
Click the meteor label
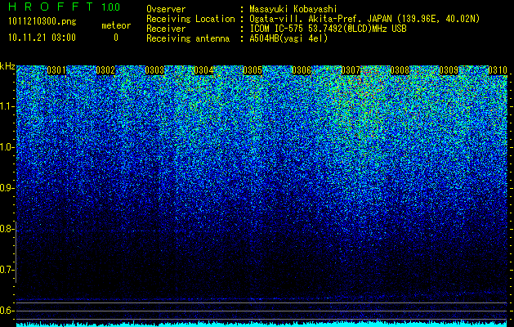pyautogui.click(x=116, y=25)
